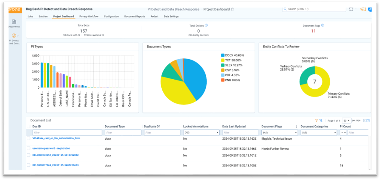381x180 pixels.
Task: Open the user profile avatar
Action: 370,9
